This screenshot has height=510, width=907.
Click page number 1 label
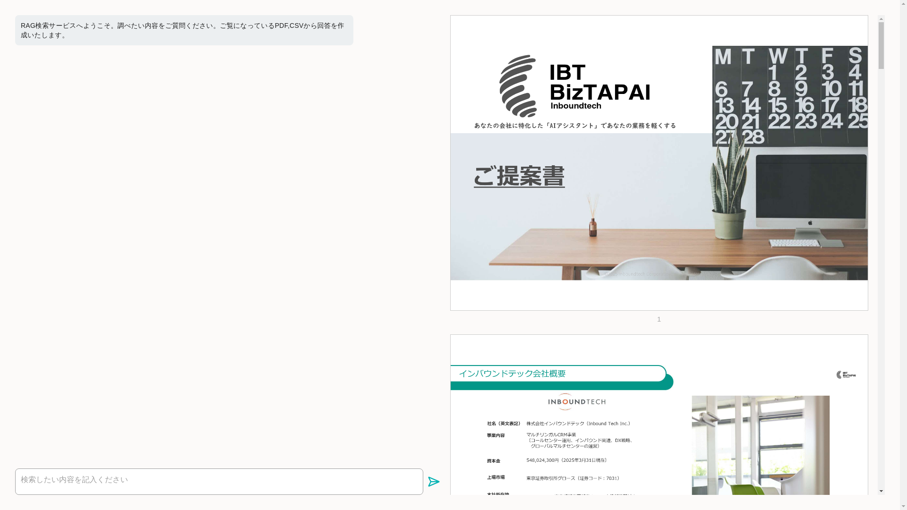click(659, 319)
